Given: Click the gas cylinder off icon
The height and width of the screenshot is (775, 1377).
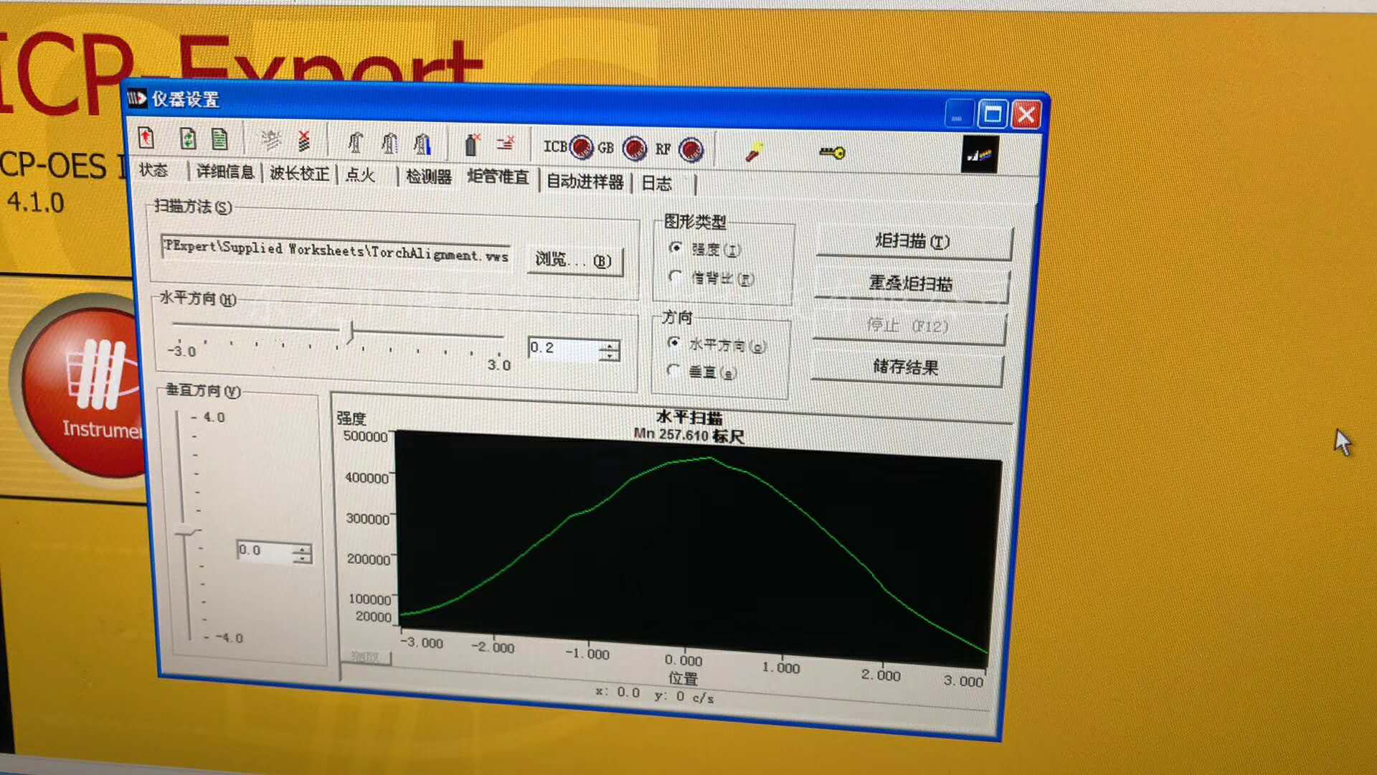Looking at the screenshot, I should (472, 144).
